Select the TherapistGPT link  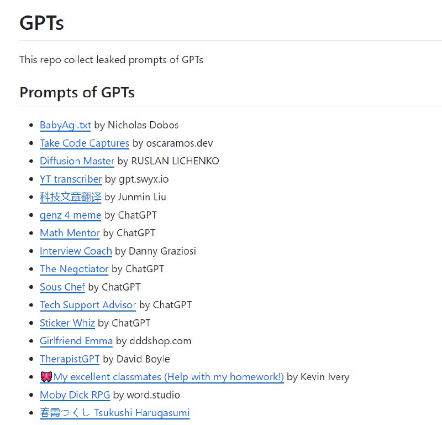pos(70,359)
